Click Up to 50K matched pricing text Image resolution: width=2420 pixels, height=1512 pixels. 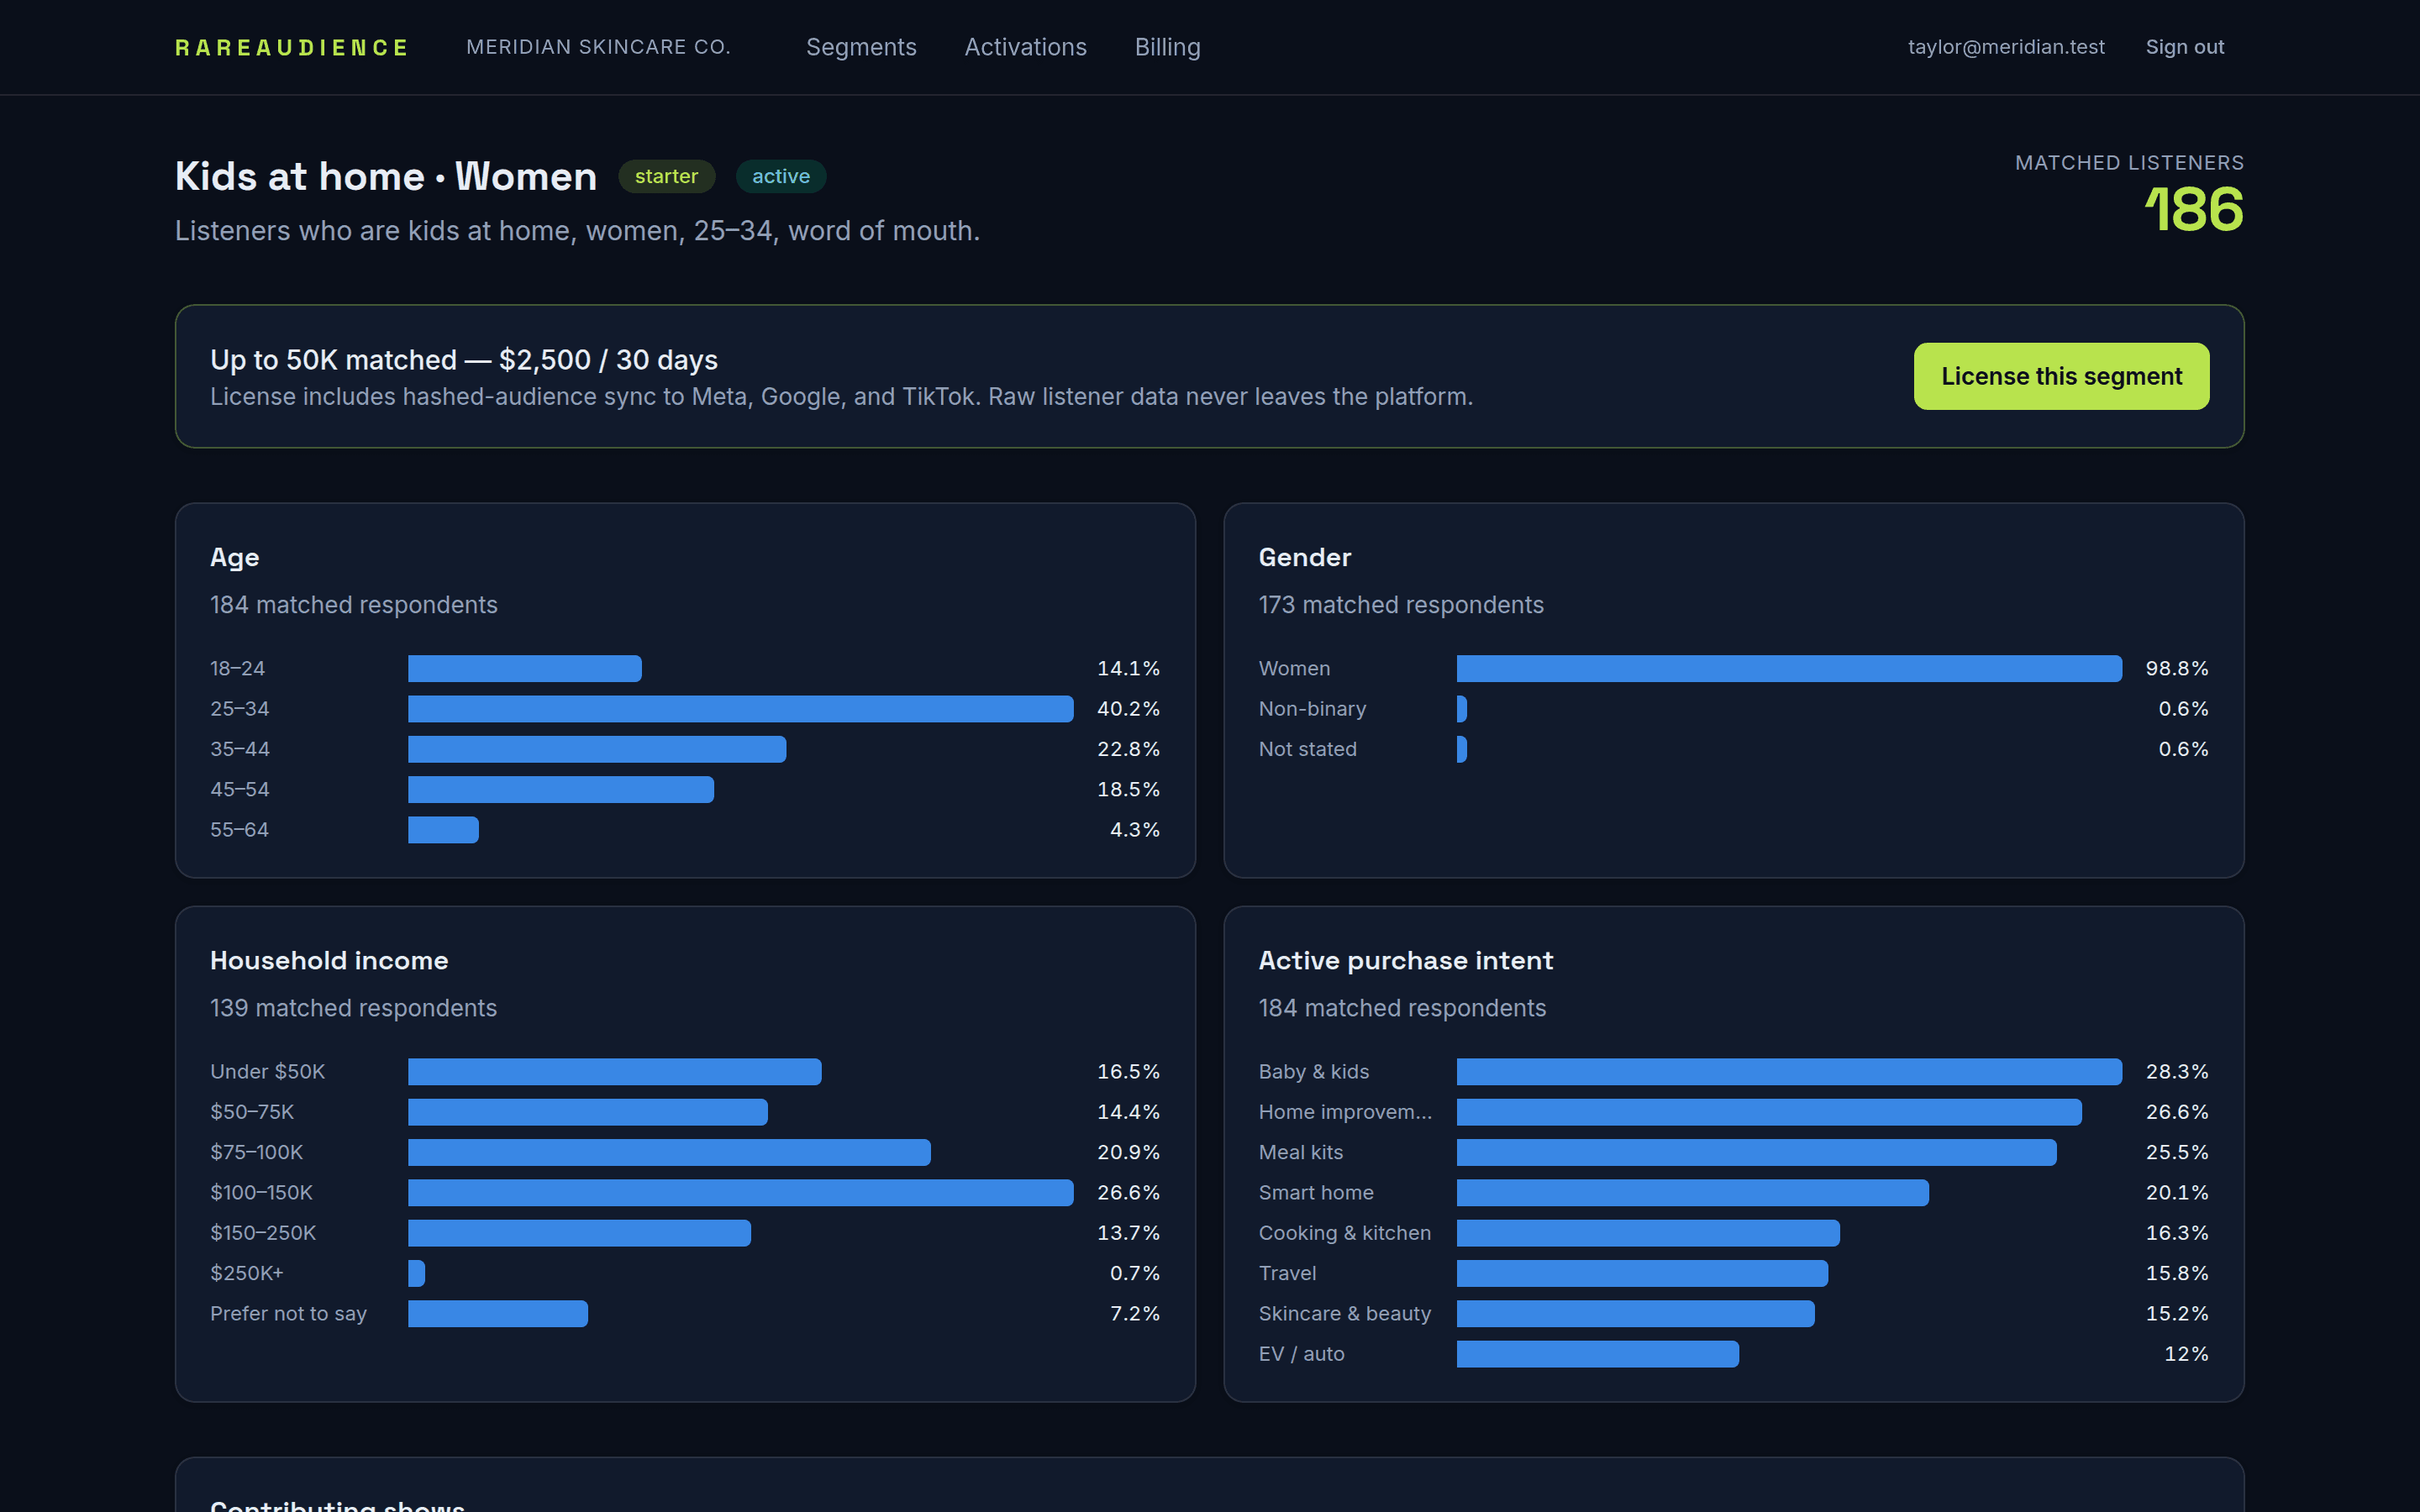tap(464, 359)
